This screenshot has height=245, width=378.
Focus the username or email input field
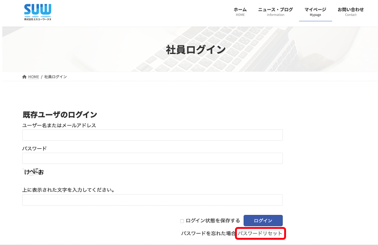(152, 135)
